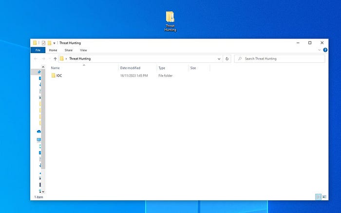
Task: Close the Threat Hunting window
Action: [x=322, y=43]
